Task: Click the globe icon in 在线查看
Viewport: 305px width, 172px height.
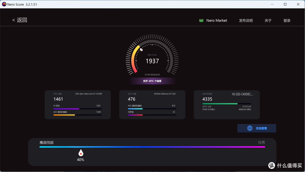Action: click(250, 128)
